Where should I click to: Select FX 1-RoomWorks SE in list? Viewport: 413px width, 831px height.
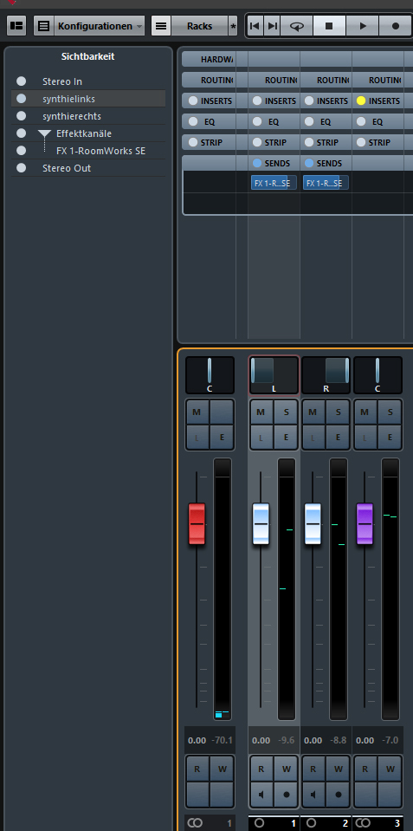click(x=100, y=151)
